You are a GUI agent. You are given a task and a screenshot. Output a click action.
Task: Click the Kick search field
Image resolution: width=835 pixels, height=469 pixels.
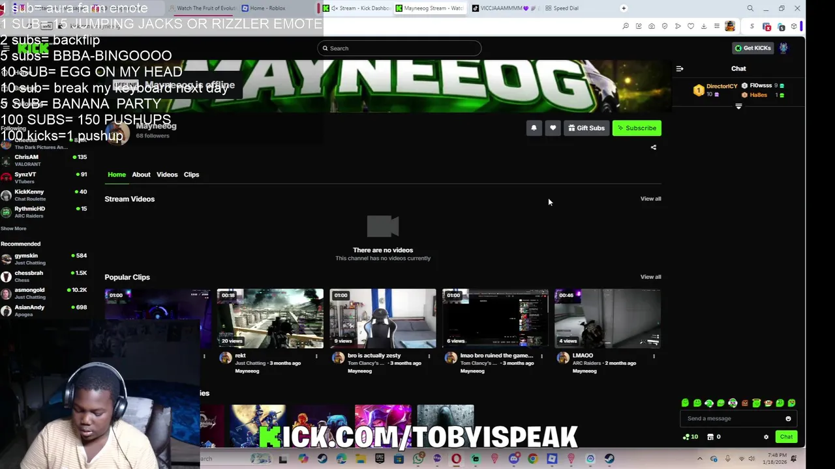(x=399, y=48)
